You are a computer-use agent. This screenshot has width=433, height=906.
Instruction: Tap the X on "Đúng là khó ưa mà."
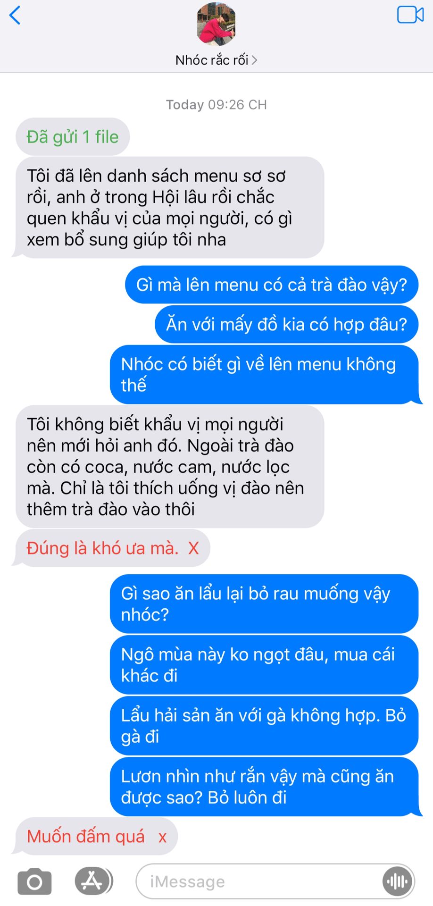193,548
